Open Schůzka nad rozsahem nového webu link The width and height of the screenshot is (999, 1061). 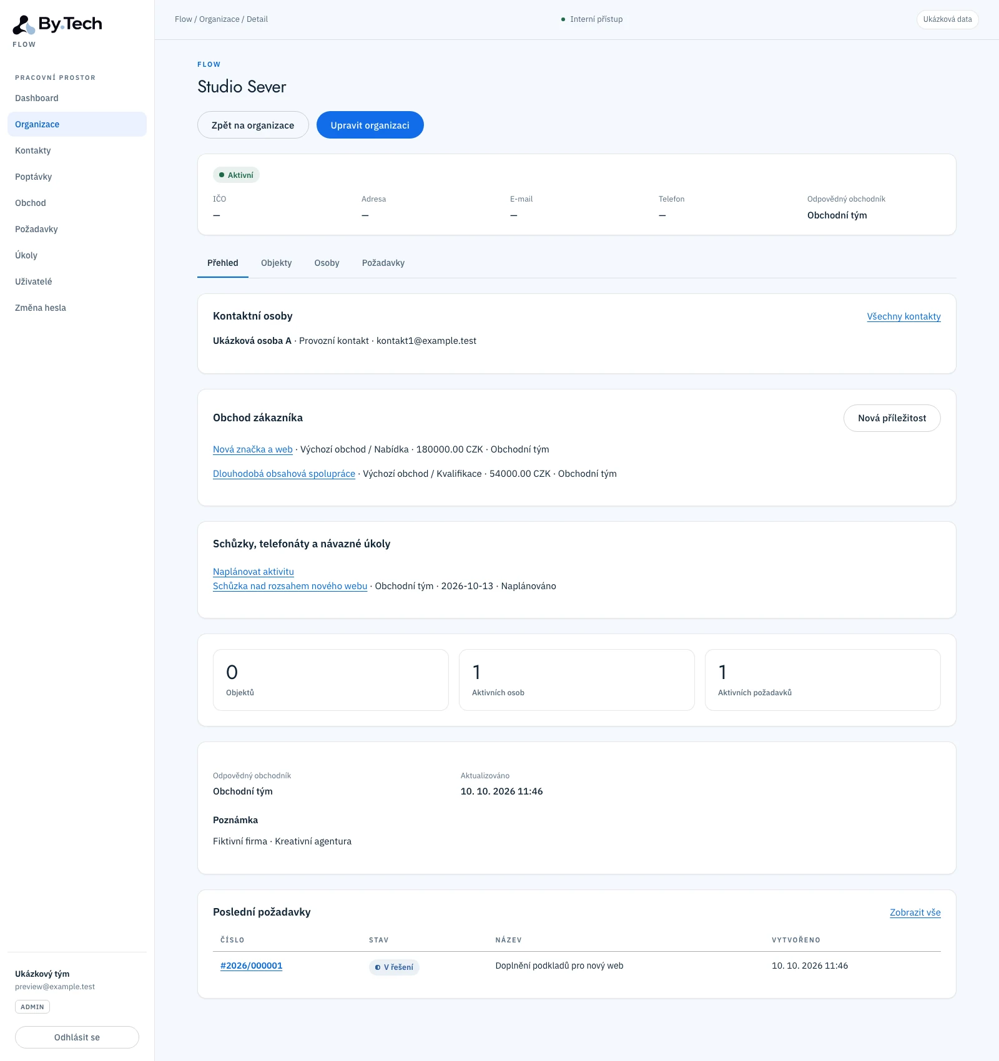click(x=290, y=586)
